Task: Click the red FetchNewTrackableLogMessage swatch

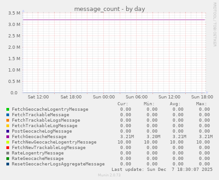Action: (x=8, y=148)
